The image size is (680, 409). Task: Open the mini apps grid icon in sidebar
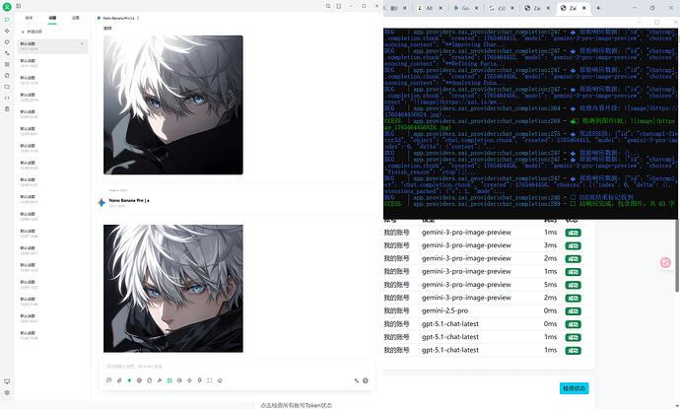pos(7,64)
